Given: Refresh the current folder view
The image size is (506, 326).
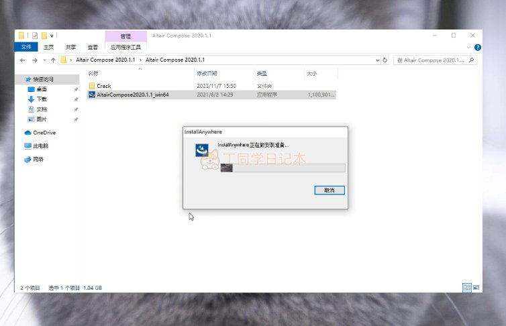Looking at the screenshot, I should pos(385,60).
